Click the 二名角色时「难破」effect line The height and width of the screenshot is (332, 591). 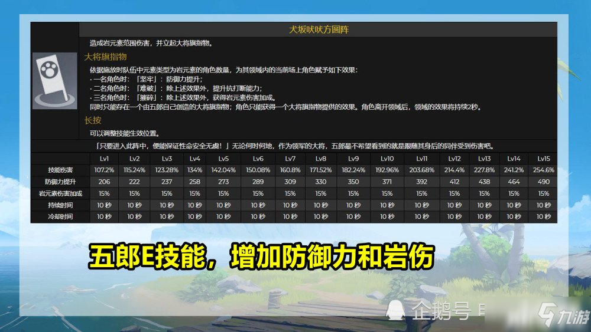(x=176, y=88)
